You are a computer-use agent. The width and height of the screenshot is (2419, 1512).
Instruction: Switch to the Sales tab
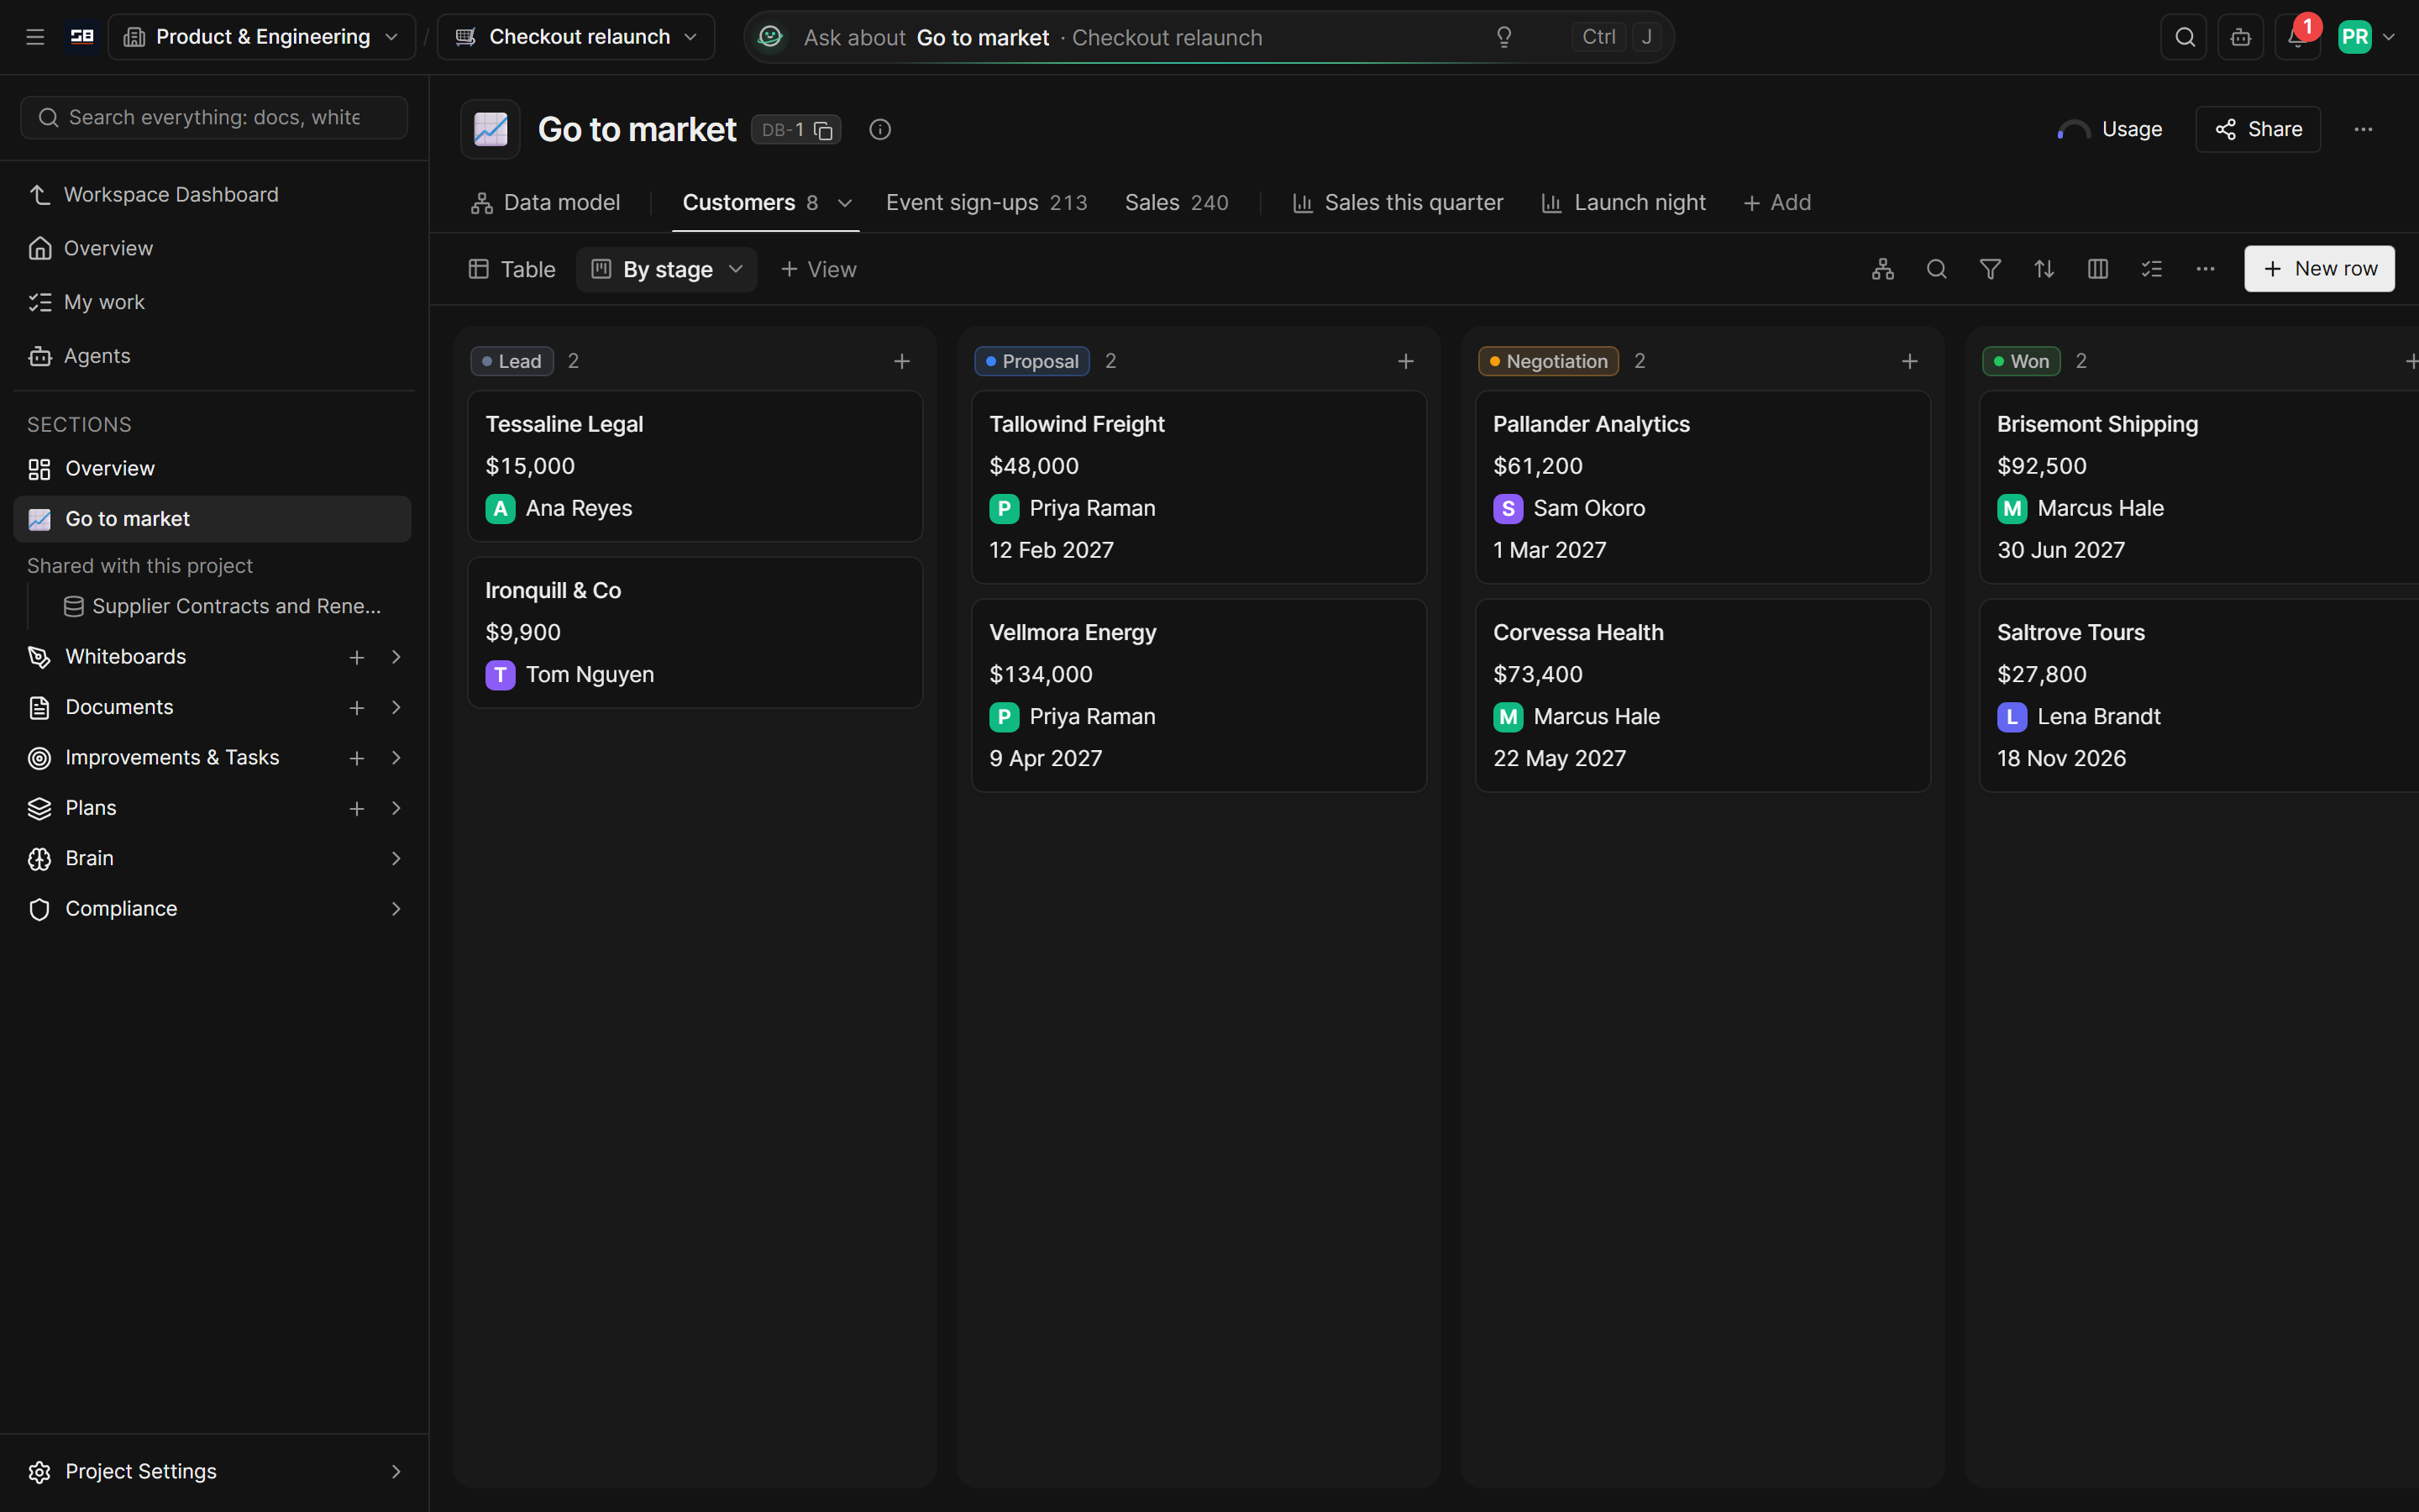[x=1177, y=203]
